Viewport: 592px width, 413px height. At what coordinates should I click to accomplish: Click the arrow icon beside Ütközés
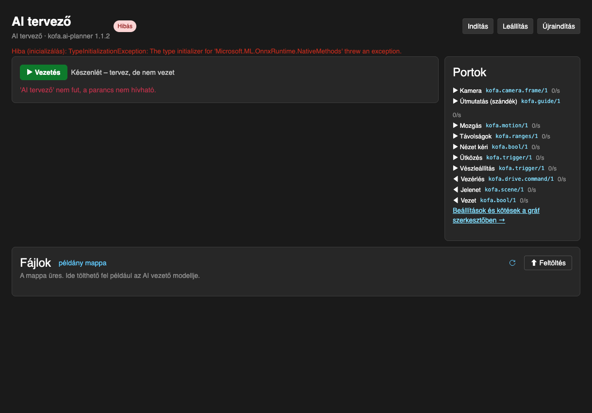tap(455, 157)
